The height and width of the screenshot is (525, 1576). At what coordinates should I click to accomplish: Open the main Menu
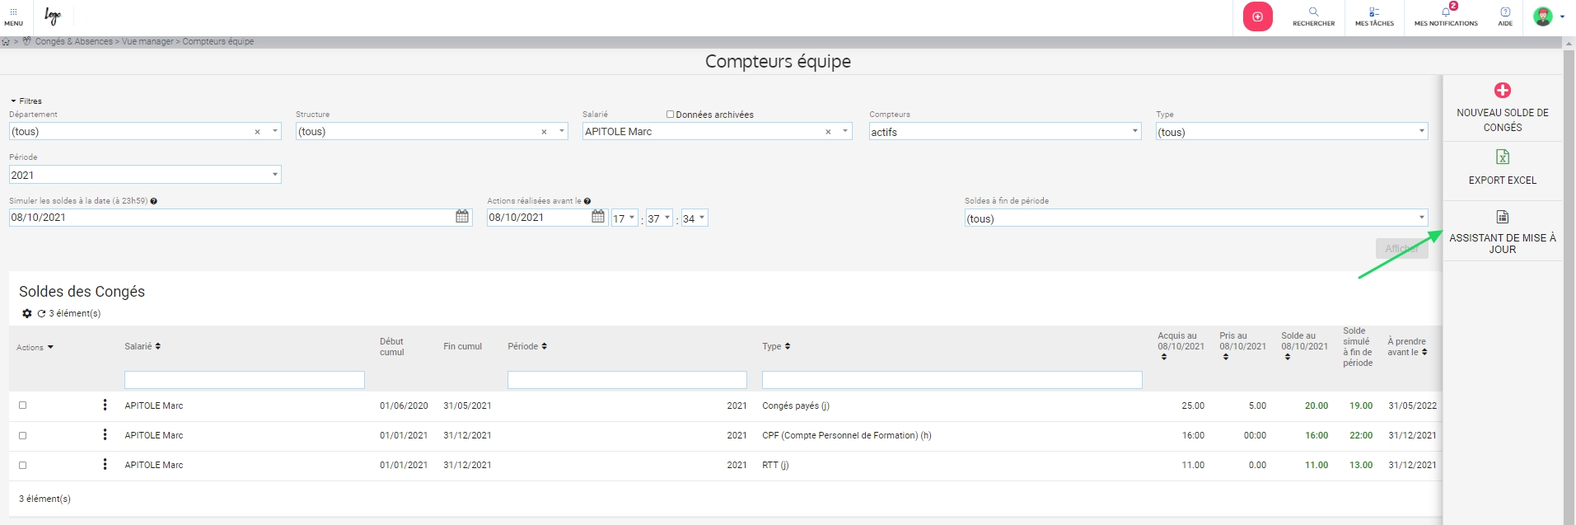[14, 16]
